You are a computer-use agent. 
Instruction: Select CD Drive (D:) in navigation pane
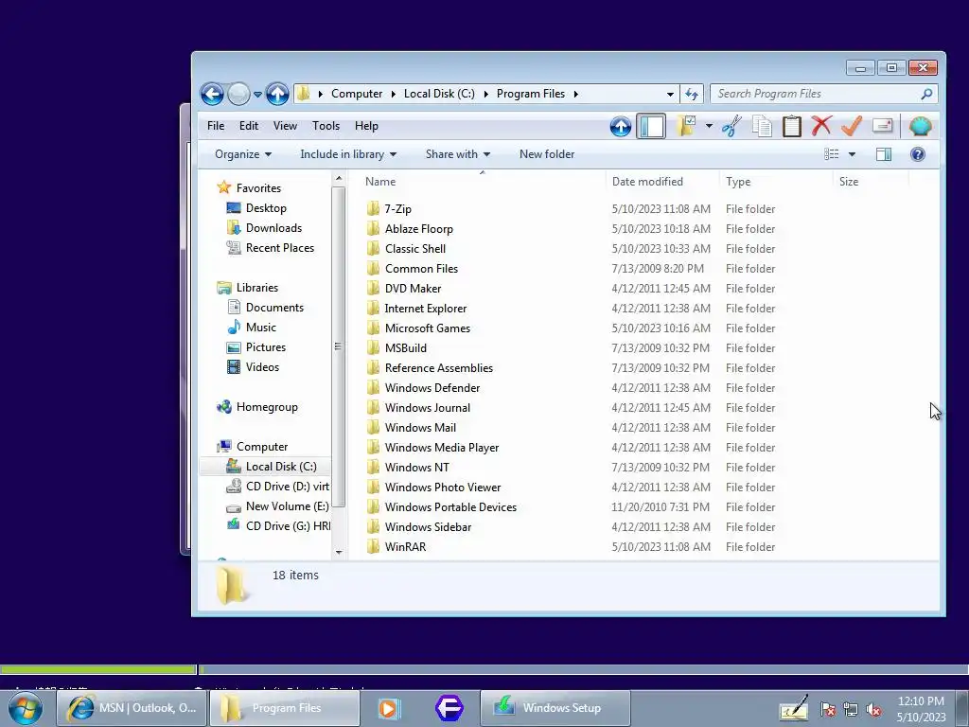click(288, 487)
